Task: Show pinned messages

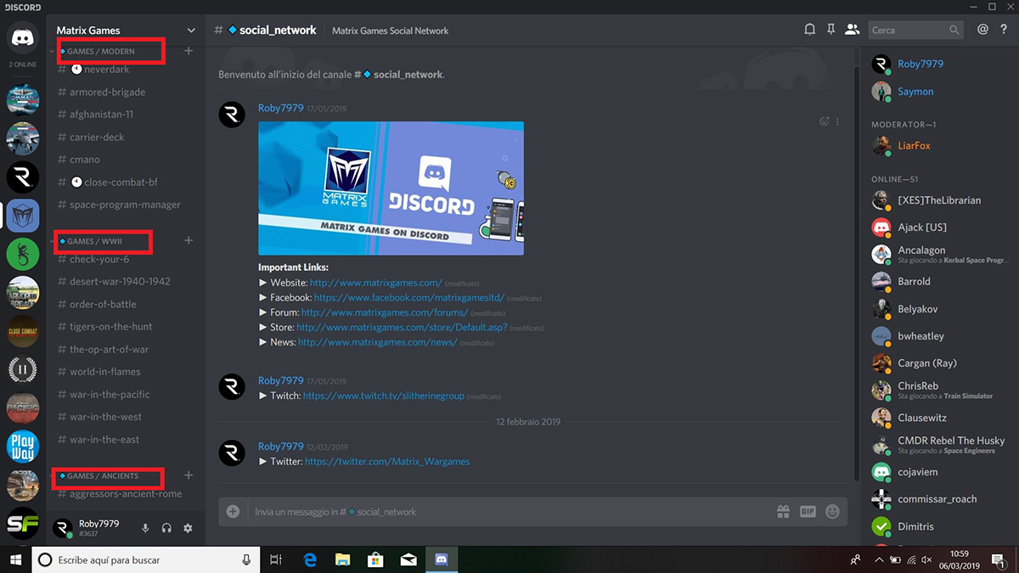Action: 830,30
